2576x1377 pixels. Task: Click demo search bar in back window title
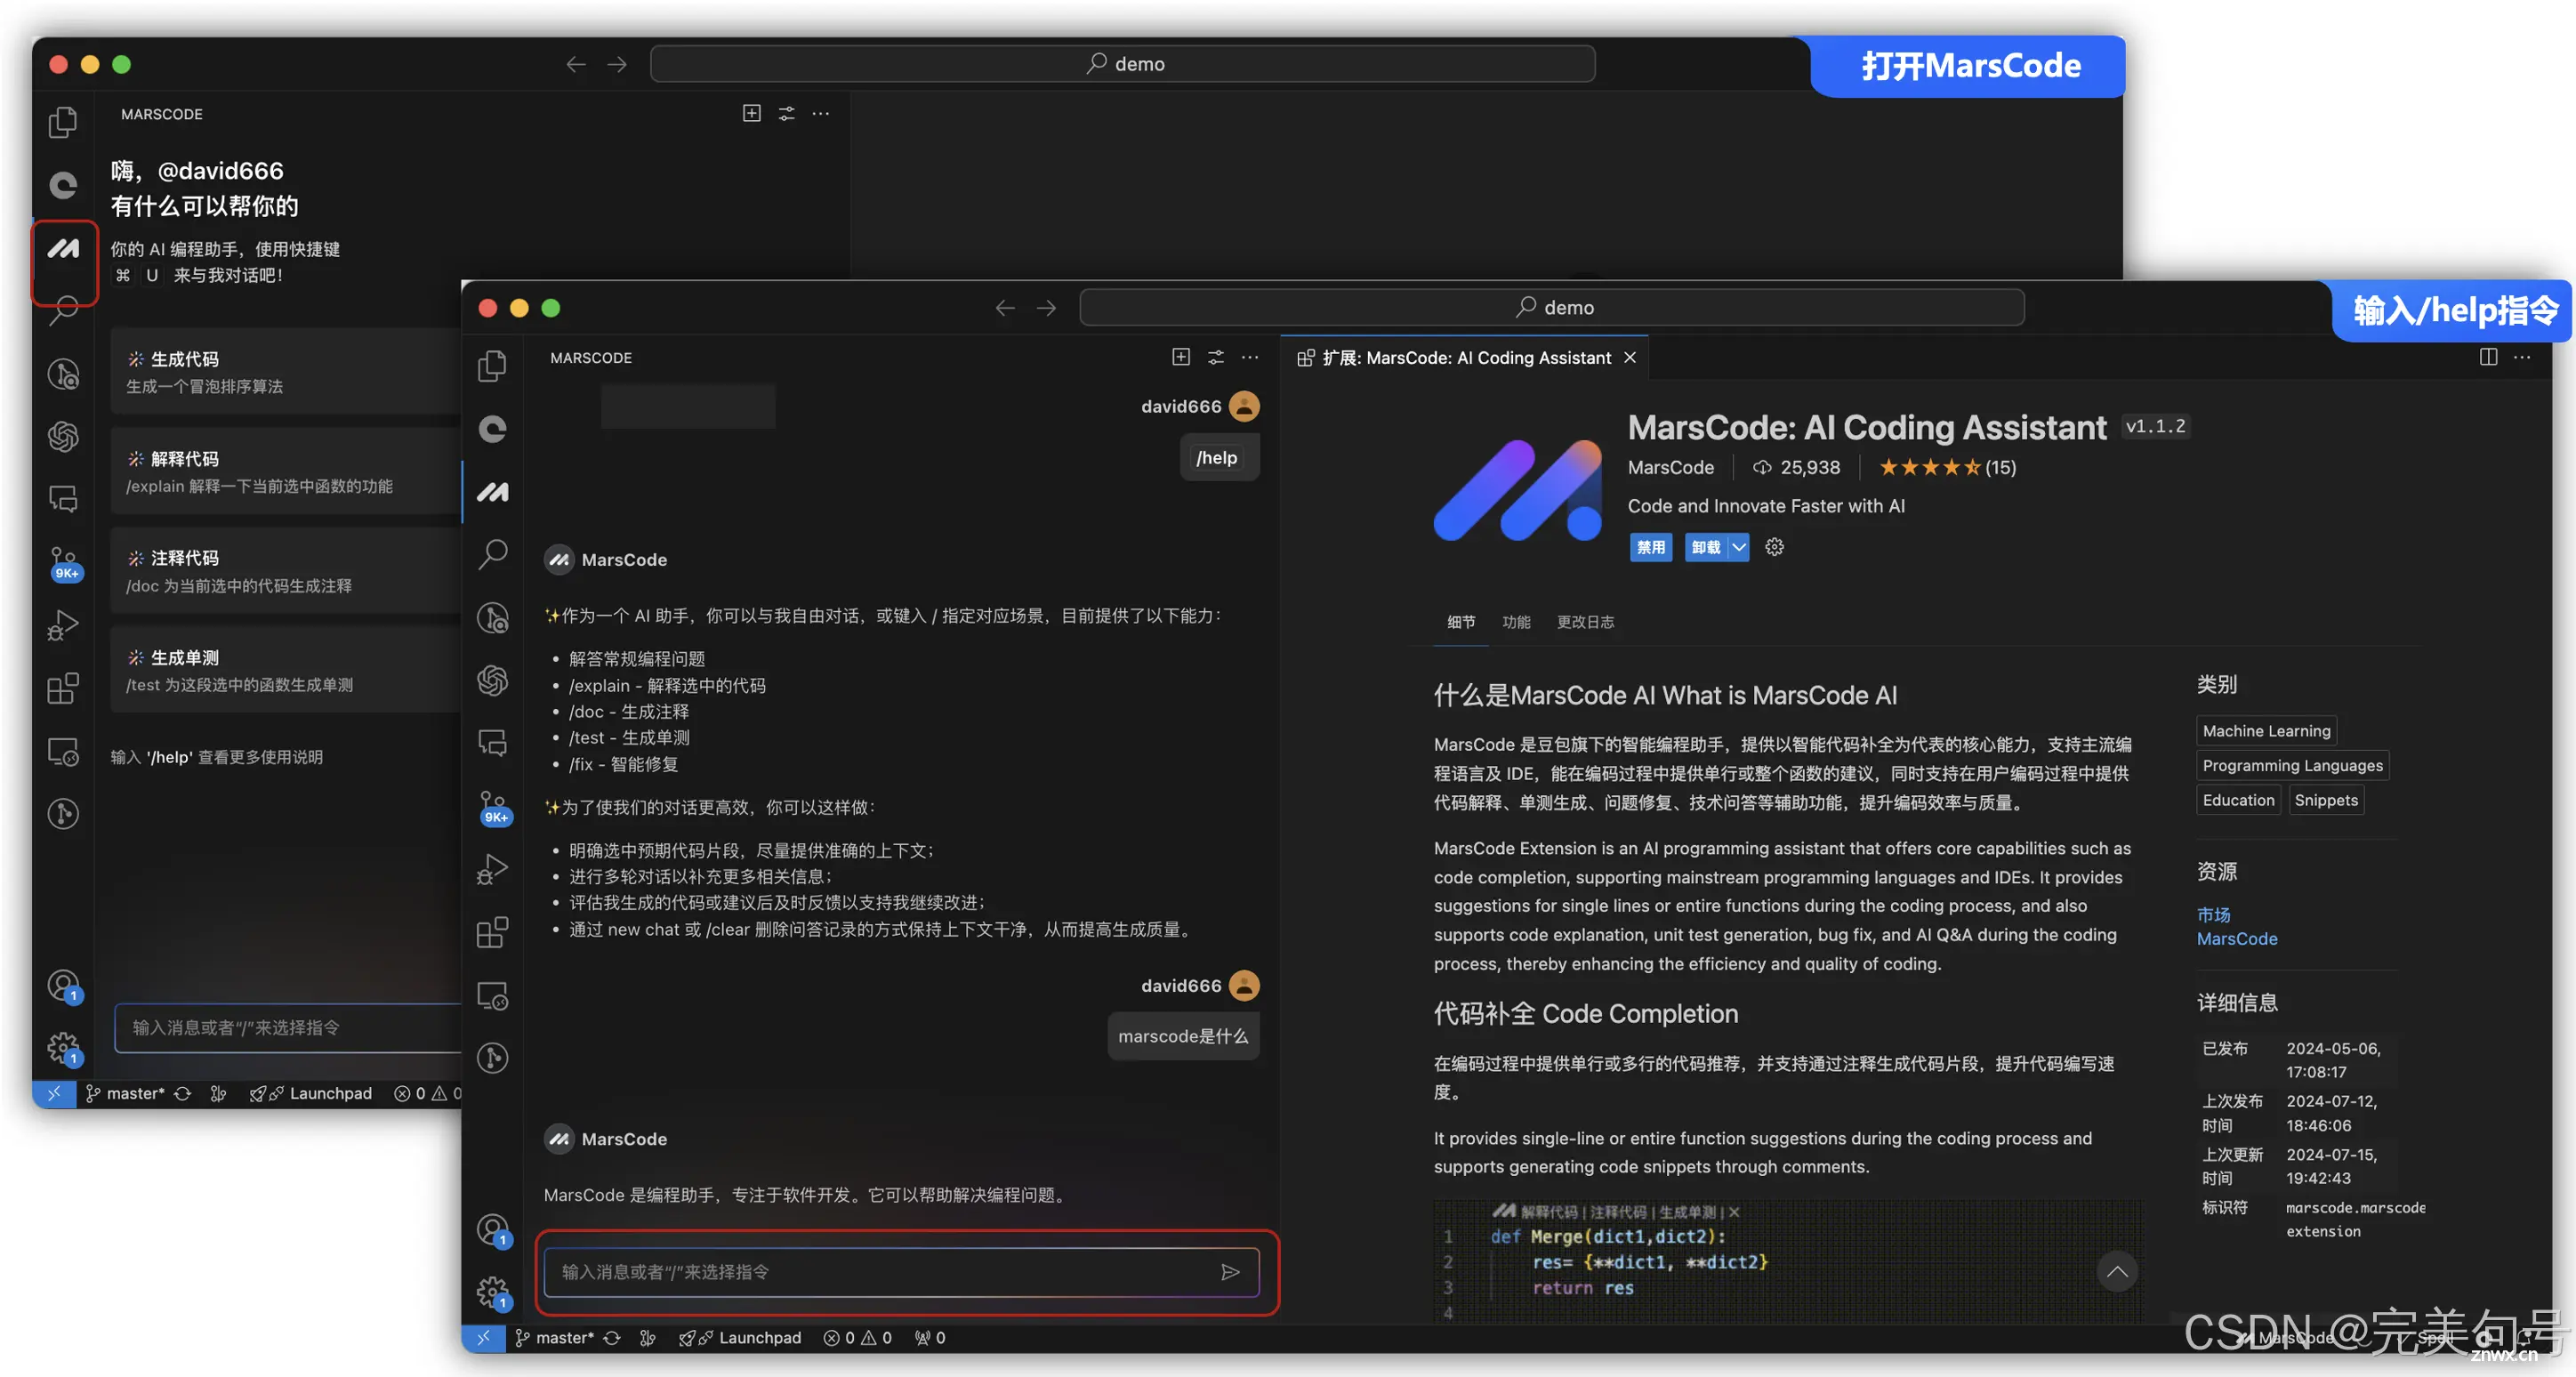(1122, 64)
